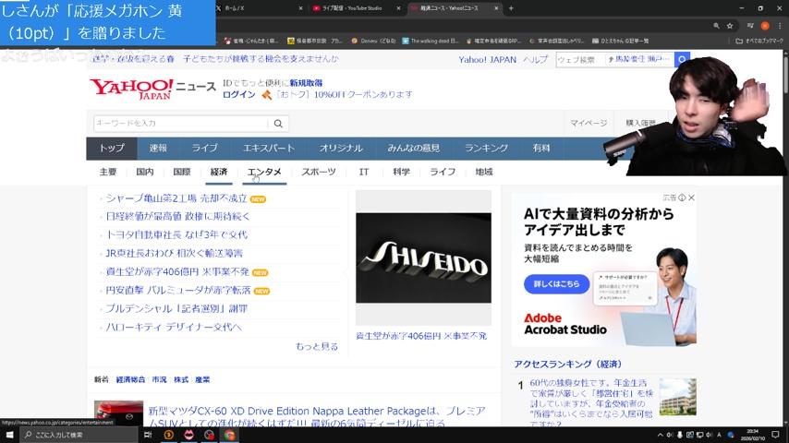The height and width of the screenshot is (443, 789).
Task: Close the Adobe ad with the X
Action: point(692,198)
